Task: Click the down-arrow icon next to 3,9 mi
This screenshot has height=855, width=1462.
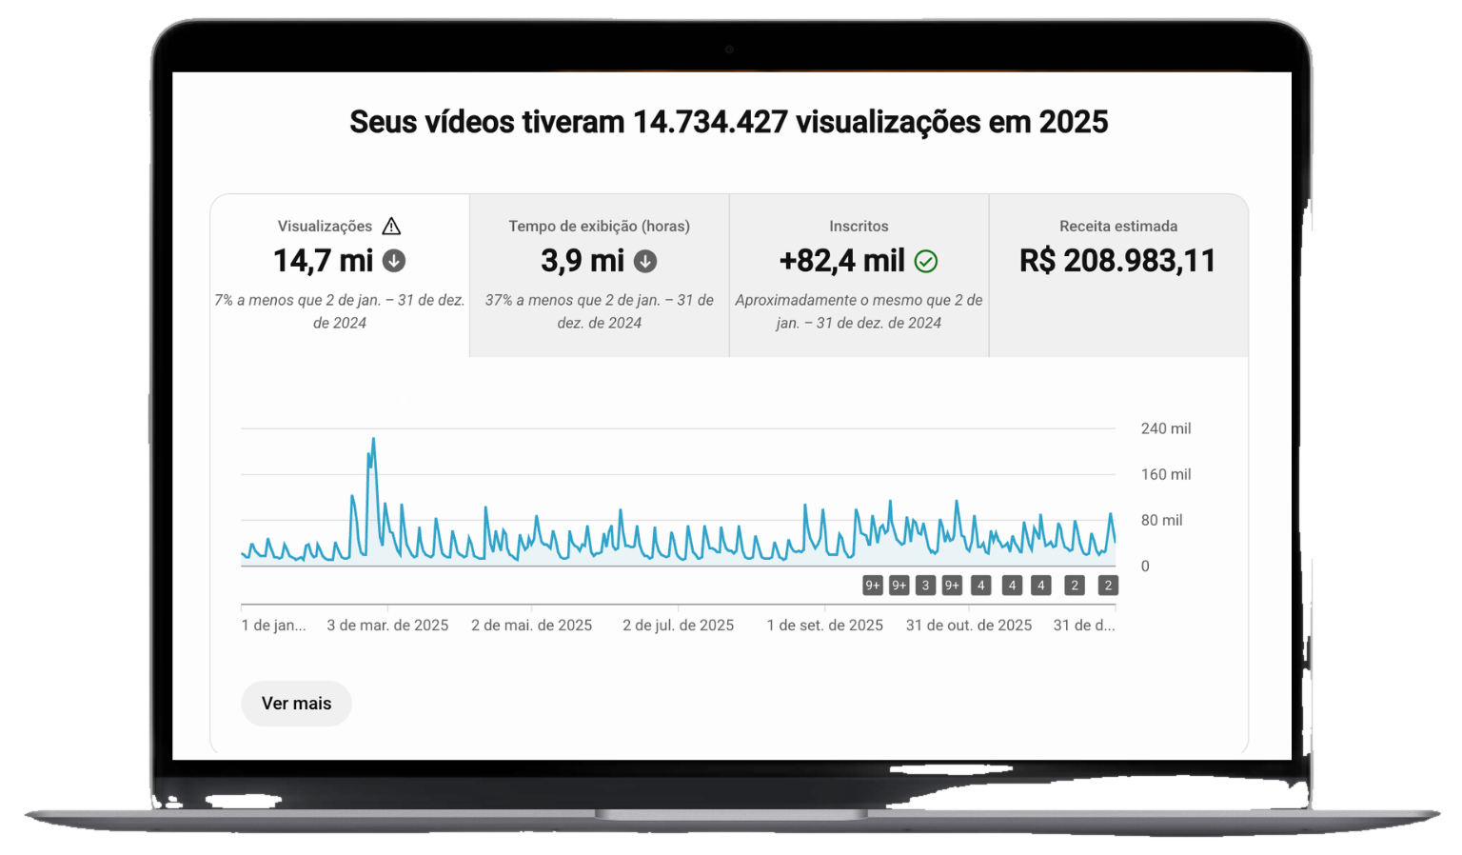Action: [645, 261]
